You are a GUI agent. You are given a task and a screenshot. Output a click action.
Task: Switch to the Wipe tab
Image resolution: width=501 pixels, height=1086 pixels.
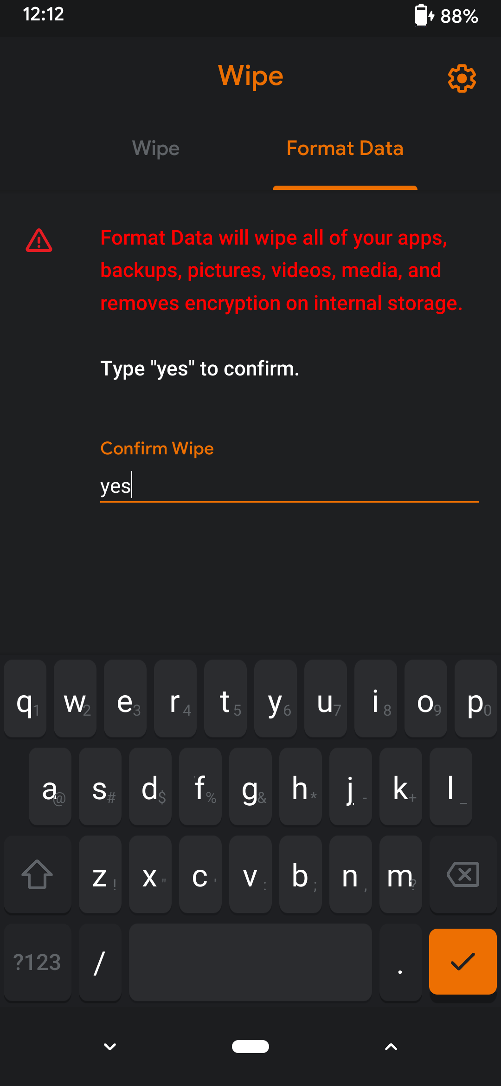(156, 149)
